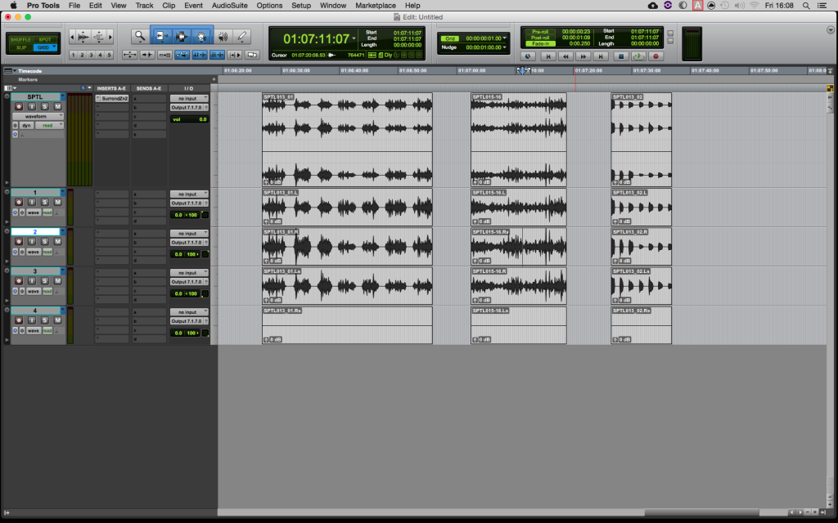Image resolution: width=838 pixels, height=523 pixels.
Task: Select the Grabber hand tool
Action: pos(201,36)
